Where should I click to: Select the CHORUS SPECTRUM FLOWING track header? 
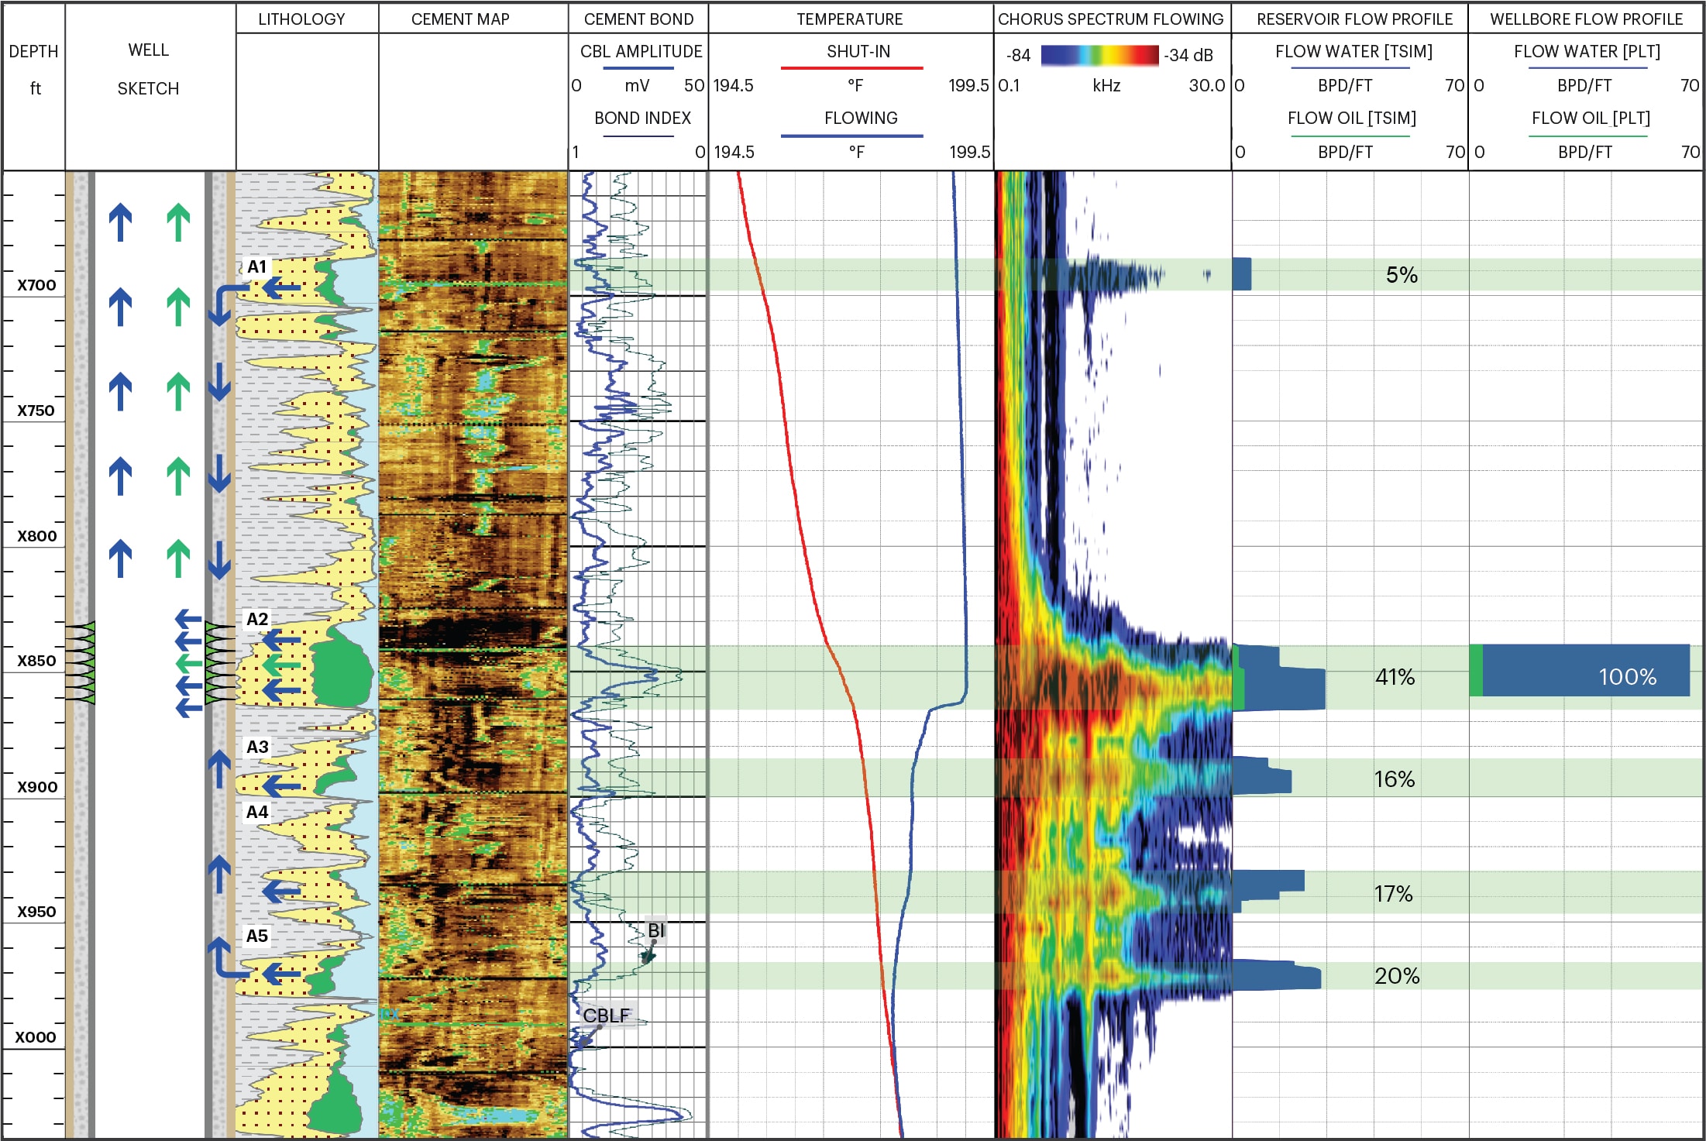click(x=1110, y=19)
